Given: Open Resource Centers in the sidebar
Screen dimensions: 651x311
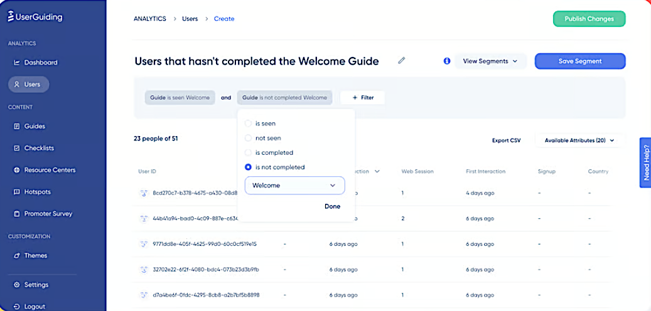Looking at the screenshot, I should (x=45, y=170).
